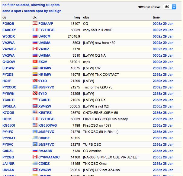Screen dimensions: 183x176
Task: Click the freq column header
Action: tap(77, 17)
